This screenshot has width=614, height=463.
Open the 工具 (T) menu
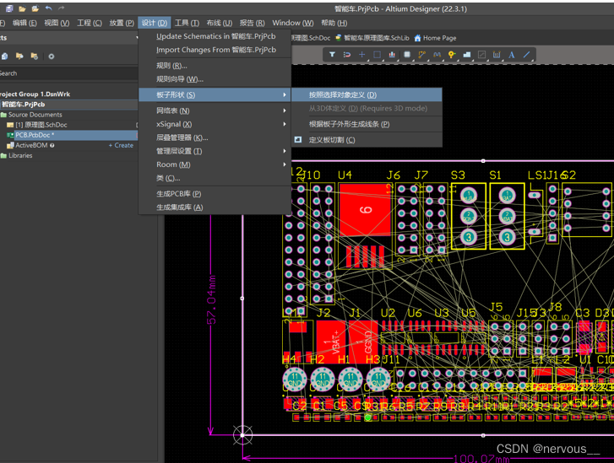coord(187,23)
